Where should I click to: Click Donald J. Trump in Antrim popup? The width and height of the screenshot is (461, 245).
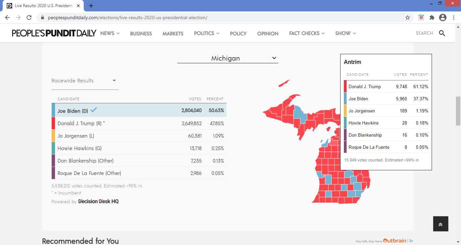pos(364,86)
